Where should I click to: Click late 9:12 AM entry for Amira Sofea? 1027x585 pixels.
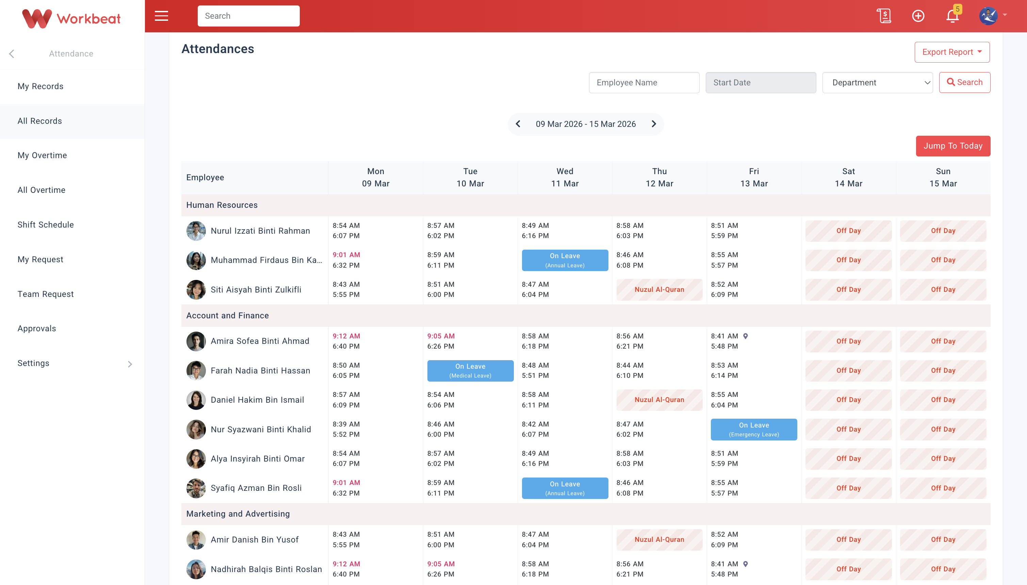pyautogui.click(x=346, y=336)
